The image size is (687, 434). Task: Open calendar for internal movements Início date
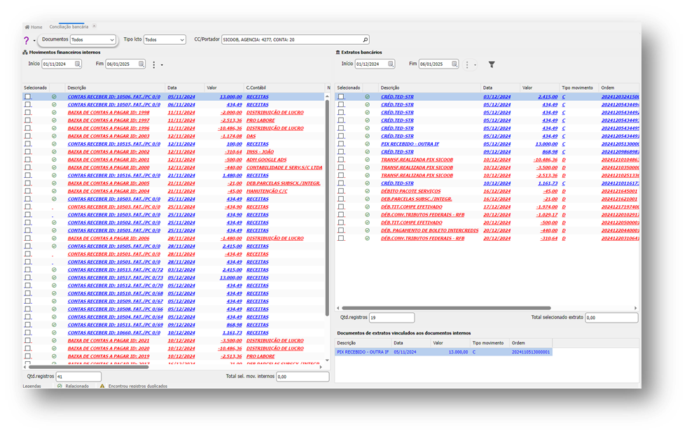point(78,64)
